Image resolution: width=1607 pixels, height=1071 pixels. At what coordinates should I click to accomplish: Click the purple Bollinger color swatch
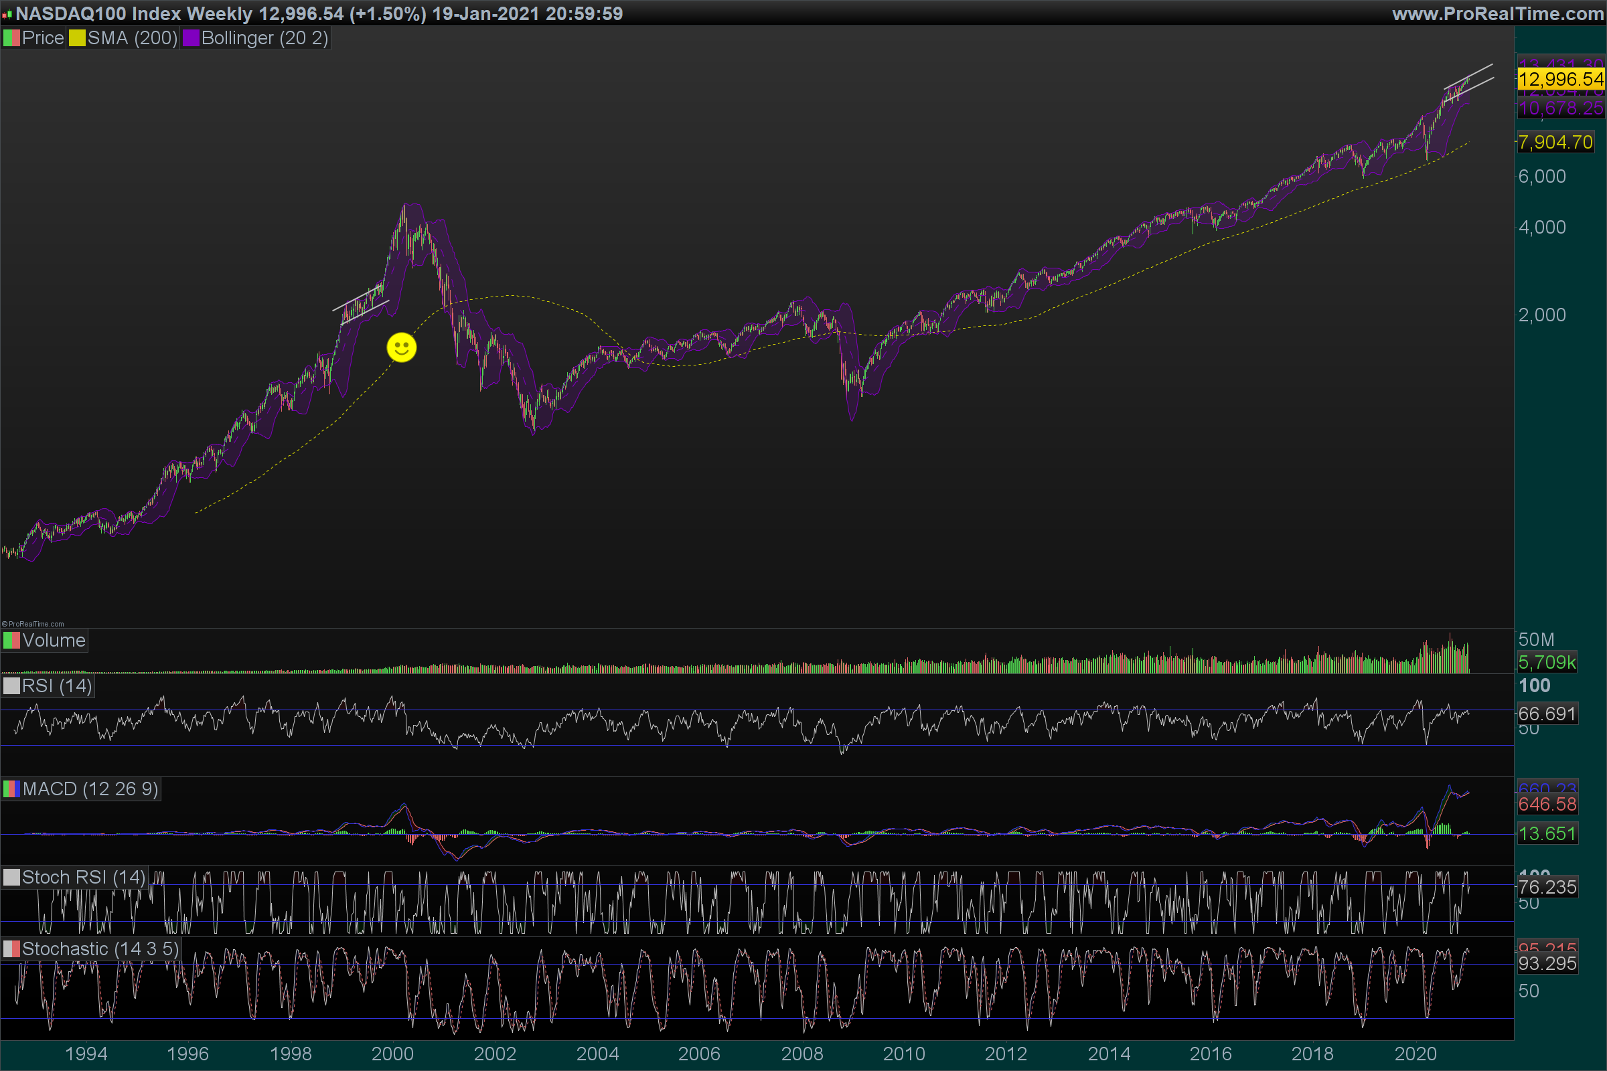tap(191, 38)
